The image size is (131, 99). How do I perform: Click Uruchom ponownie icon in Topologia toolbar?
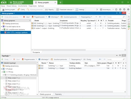pyautogui.click(x=52, y=59)
